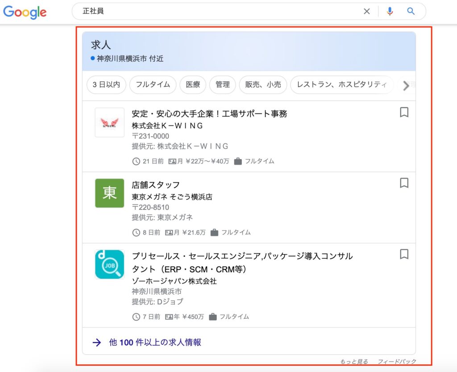Open the D JOB logo thumbnail

pyautogui.click(x=110, y=264)
